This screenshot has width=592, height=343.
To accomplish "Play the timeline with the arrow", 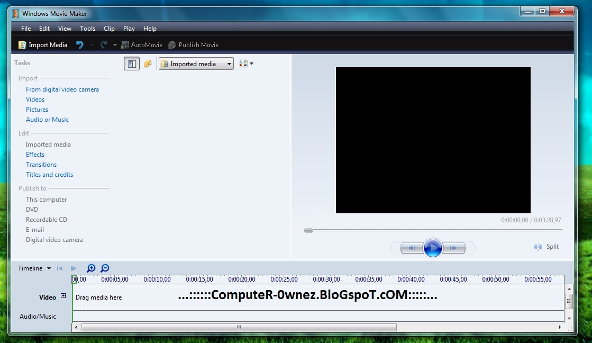I will [x=74, y=268].
